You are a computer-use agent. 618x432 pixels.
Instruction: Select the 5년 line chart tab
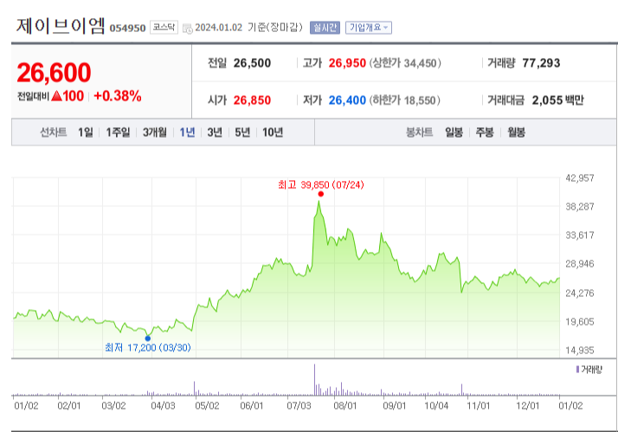pos(242,132)
